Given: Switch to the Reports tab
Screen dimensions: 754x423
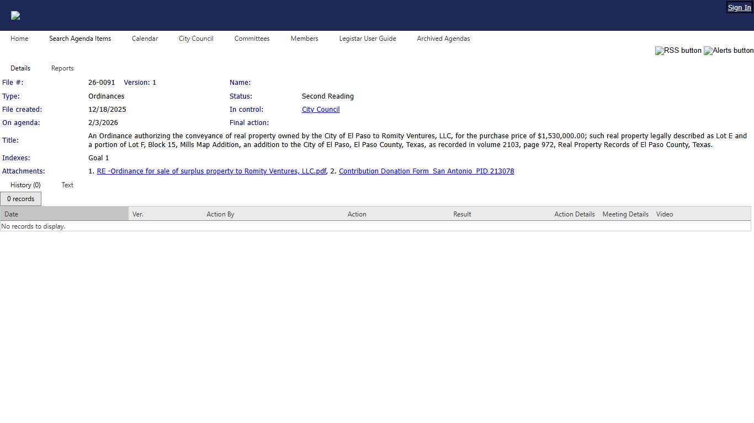Looking at the screenshot, I should pos(62,68).
